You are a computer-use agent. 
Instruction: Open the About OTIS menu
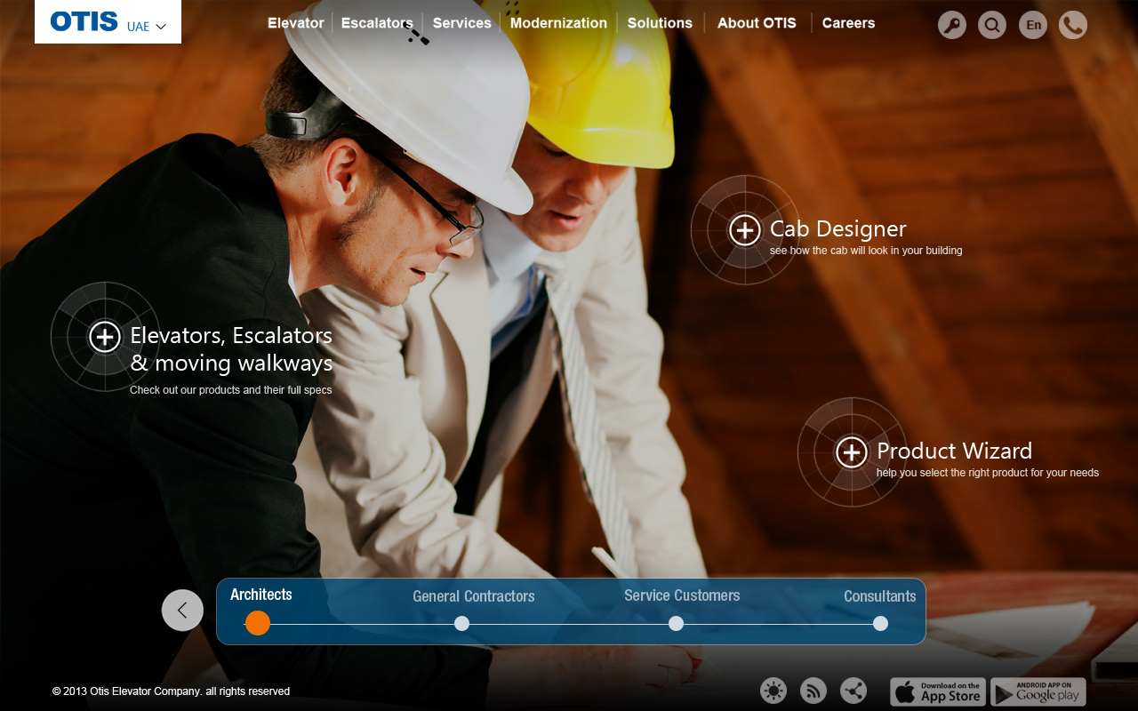coord(757,23)
